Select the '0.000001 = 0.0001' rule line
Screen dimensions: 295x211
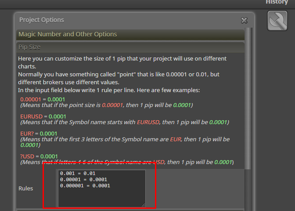85,186
